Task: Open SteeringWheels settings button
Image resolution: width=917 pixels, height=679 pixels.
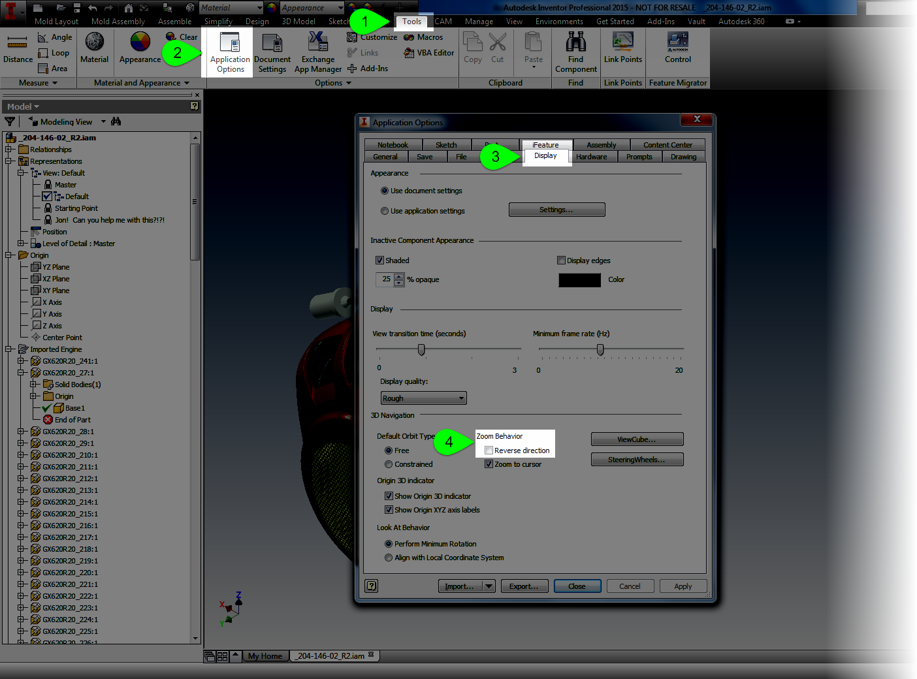Action: (637, 460)
